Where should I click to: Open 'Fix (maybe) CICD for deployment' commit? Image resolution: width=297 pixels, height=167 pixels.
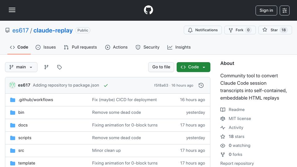pyautogui.click(x=124, y=100)
